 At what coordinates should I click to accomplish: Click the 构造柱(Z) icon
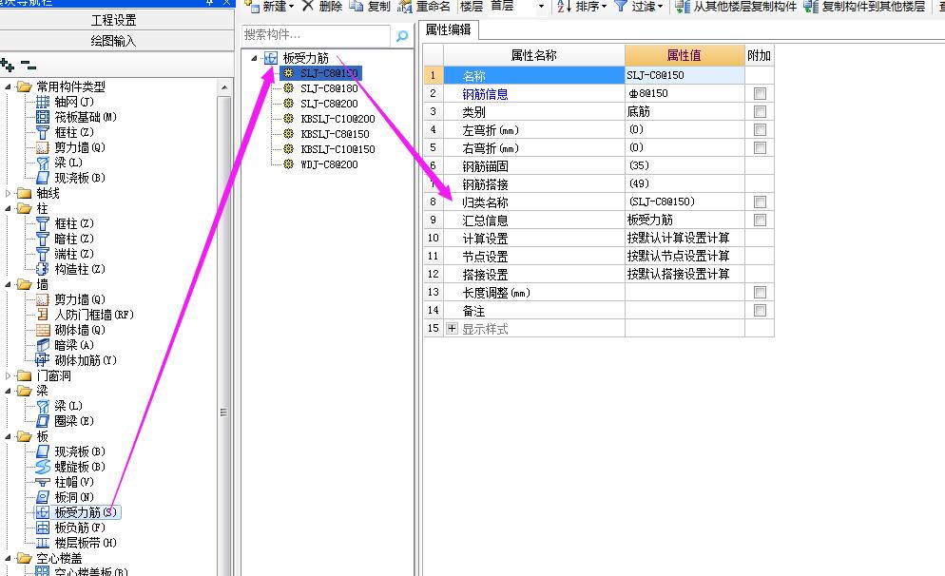click(x=43, y=269)
